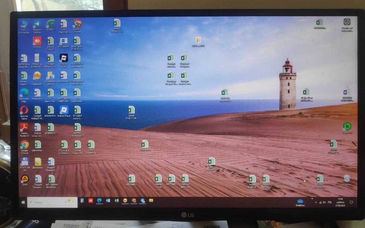Viewport: 365px width, 228px height.
Task: Open the volume control in the tray
Action: click(324, 203)
